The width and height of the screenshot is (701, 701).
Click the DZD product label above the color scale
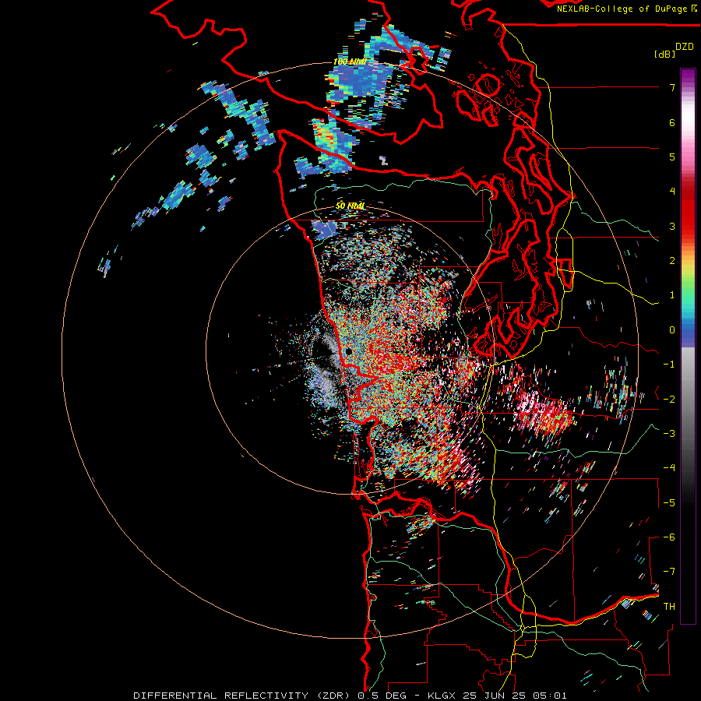[x=685, y=47]
